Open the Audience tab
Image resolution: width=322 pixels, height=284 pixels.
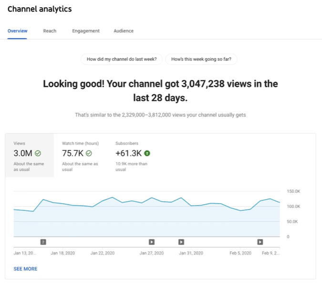[x=124, y=31]
